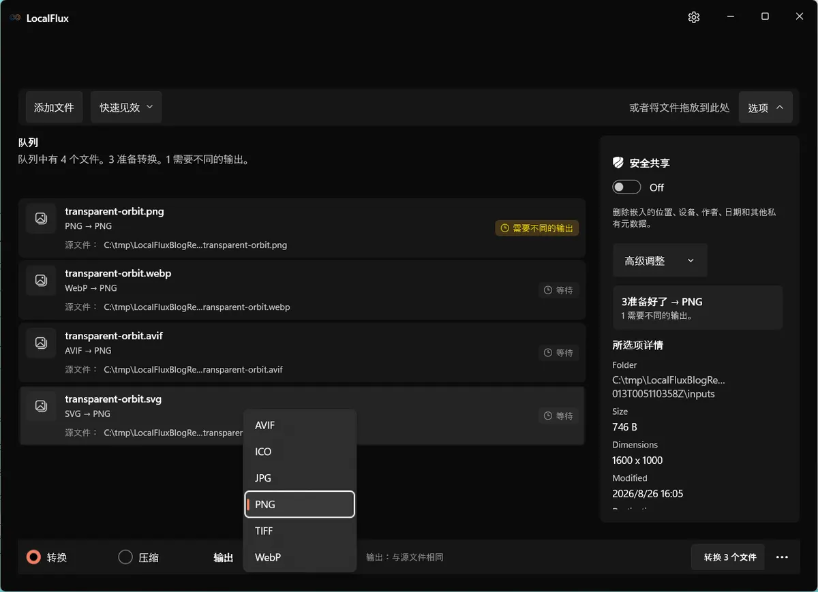
Task: Click the LocalFlux logo icon
Action: click(15, 18)
